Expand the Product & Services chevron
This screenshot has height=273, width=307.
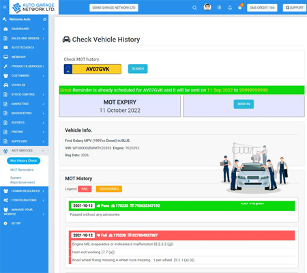[x=43, y=66]
